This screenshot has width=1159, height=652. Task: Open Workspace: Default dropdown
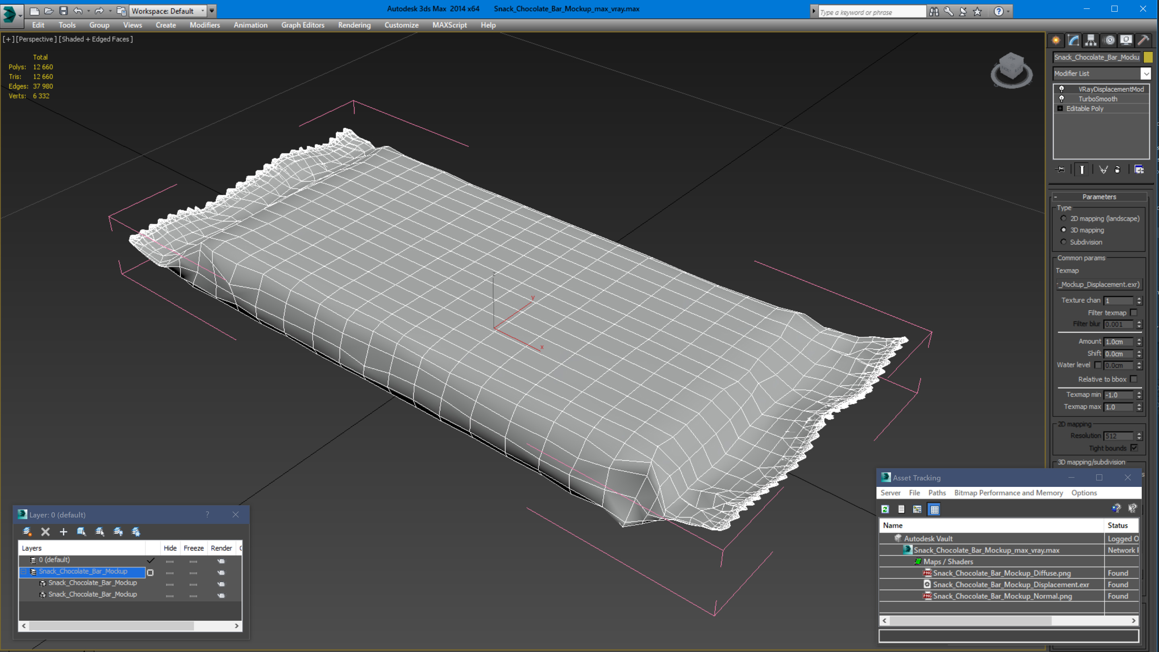(168, 11)
